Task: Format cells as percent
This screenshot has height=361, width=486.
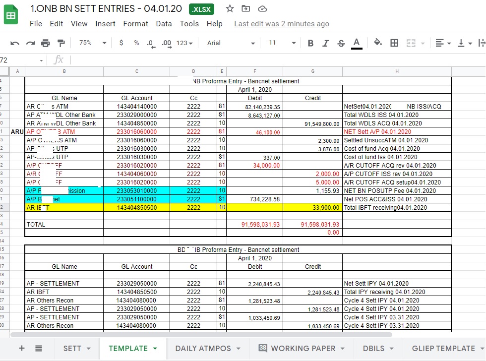Action: pyautogui.click(x=136, y=43)
